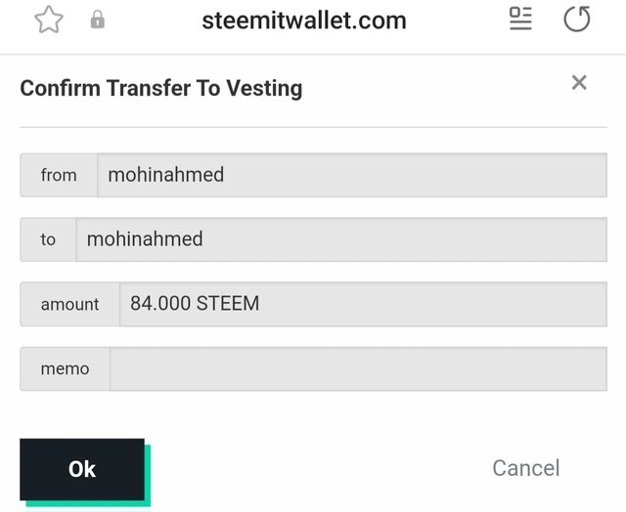Reload the page with the refresh icon
The width and height of the screenshot is (626, 512).
click(x=577, y=19)
